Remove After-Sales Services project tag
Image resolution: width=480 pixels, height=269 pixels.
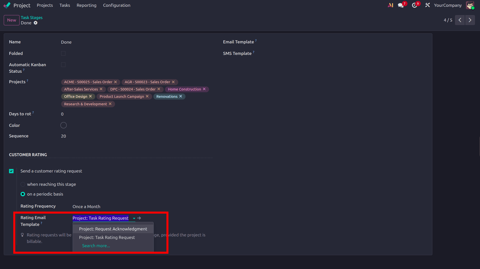point(101,89)
